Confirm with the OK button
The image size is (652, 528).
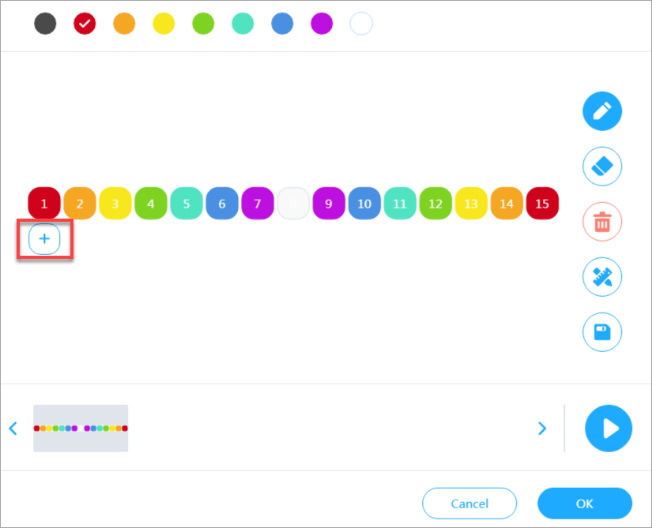pos(585,504)
